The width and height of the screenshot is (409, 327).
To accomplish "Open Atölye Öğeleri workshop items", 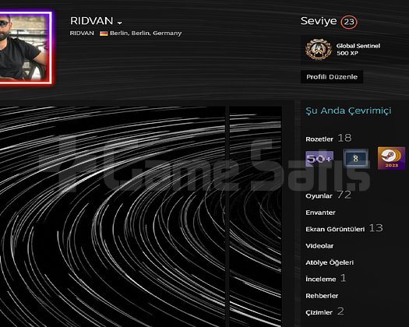I will point(330,262).
